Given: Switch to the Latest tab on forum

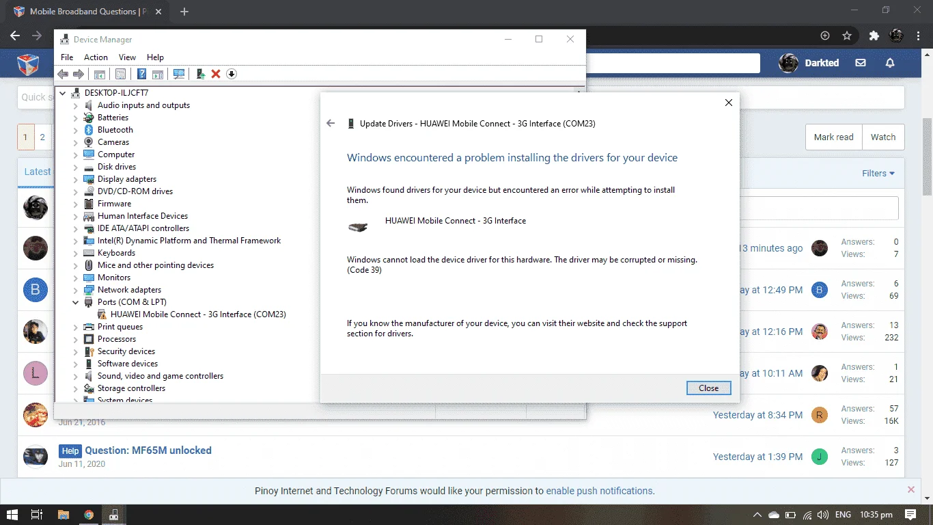Looking at the screenshot, I should [37, 172].
